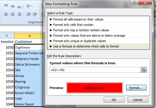
Task: Click the align text right icon
Action: pyautogui.click(x=19, y=14)
